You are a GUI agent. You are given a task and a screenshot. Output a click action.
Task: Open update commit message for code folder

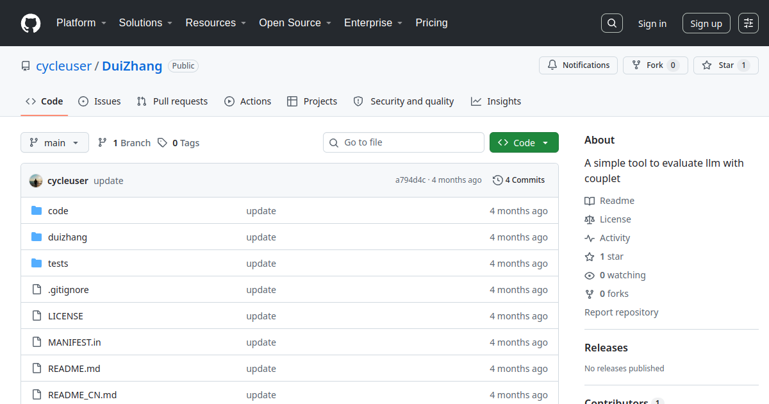[x=261, y=211]
